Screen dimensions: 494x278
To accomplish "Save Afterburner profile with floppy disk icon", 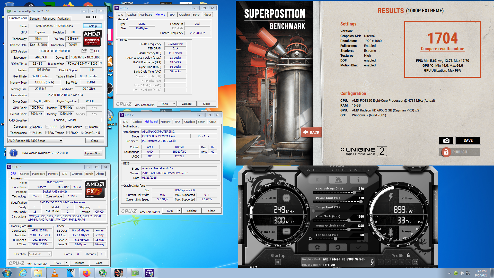I will pyautogui.click(x=415, y=262).
